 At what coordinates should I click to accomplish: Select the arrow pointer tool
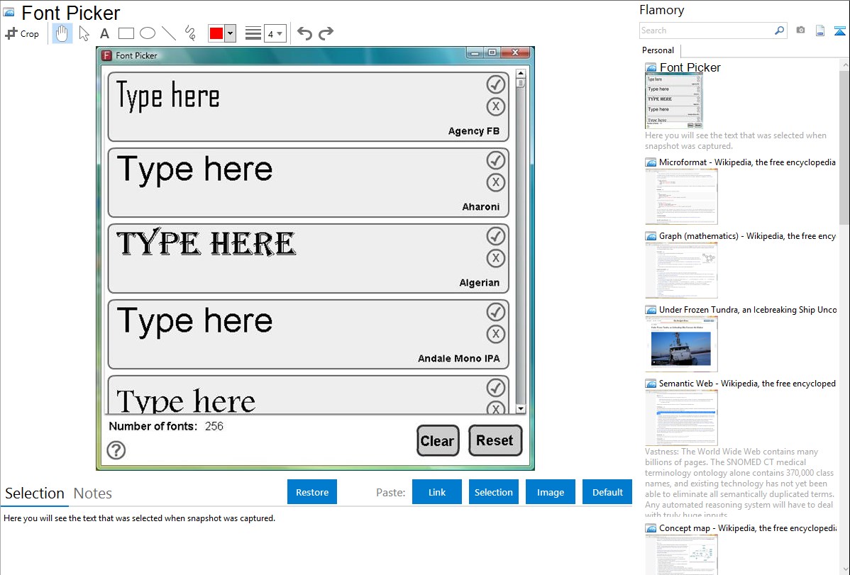coord(84,33)
